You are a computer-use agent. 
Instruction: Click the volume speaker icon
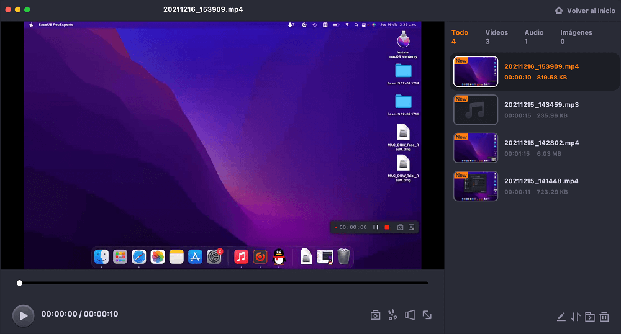click(x=410, y=315)
